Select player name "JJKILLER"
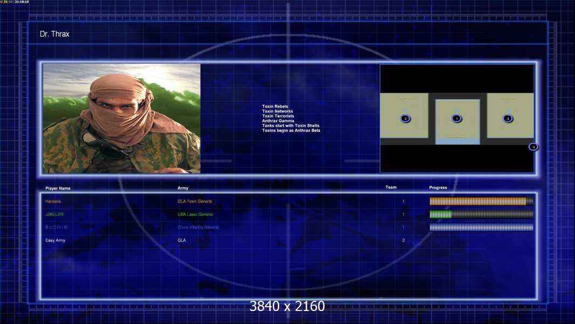Viewport: 575px width, 324px height. [x=54, y=214]
